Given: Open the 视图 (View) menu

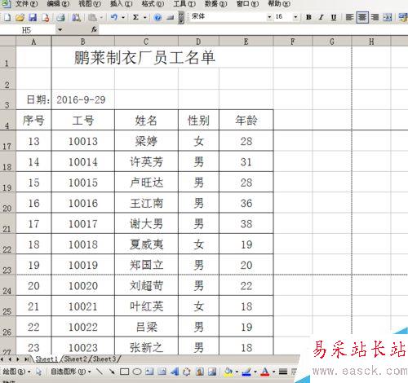Looking at the screenshot, I should (x=90, y=4).
